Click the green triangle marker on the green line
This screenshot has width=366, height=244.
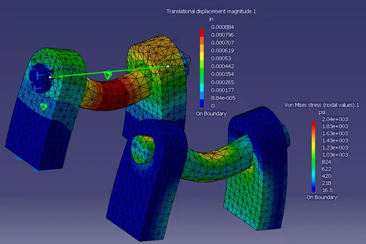(109, 74)
